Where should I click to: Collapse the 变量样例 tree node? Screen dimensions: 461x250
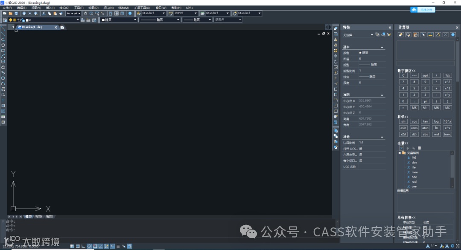pos(400,153)
